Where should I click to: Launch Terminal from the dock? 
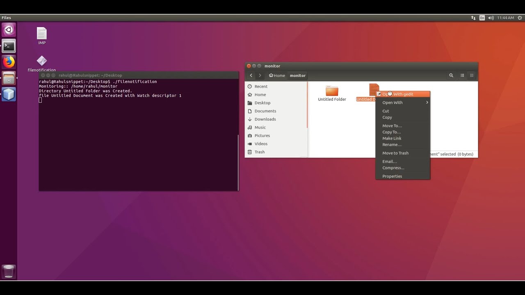coord(9,46)
